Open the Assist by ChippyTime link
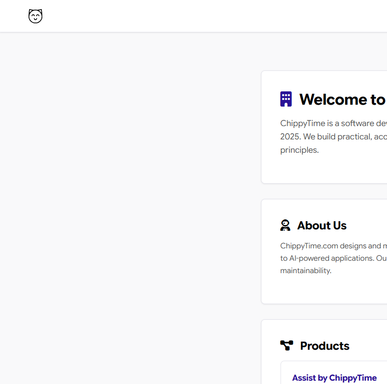This screenshot has height=384, width=387. click(334, 378)
